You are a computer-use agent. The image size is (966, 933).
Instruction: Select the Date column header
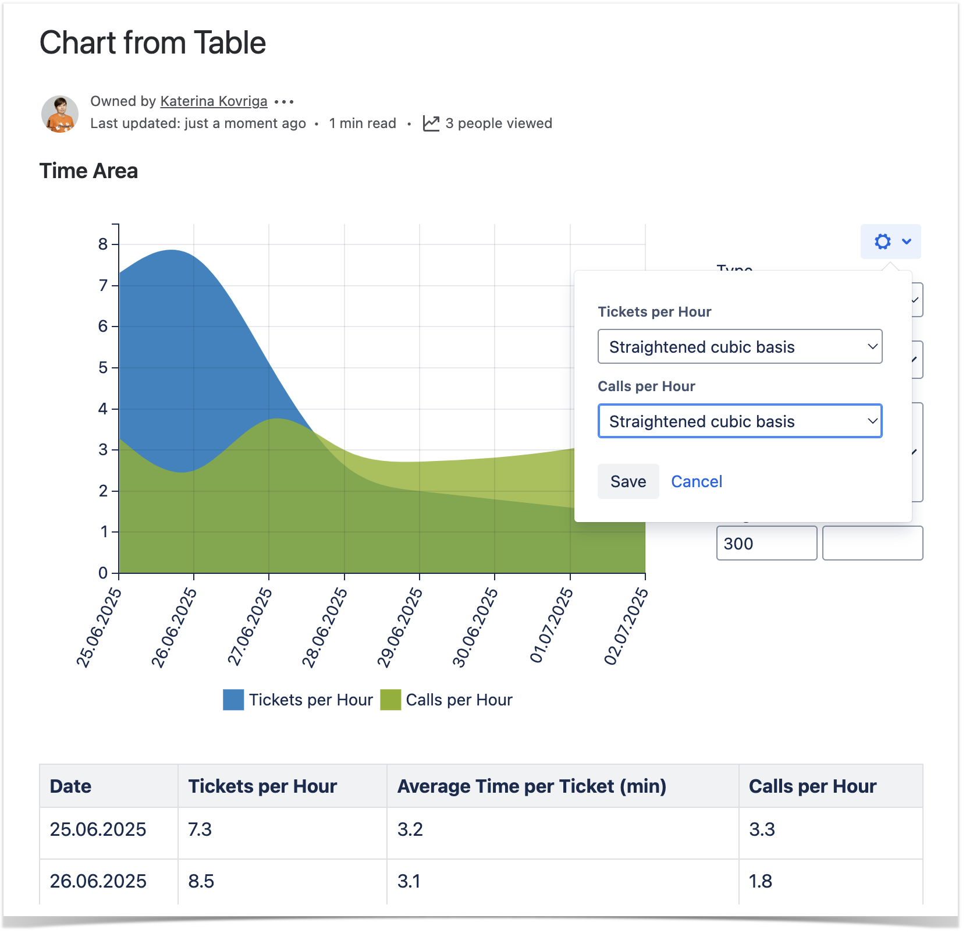click(x=71, y=786)
